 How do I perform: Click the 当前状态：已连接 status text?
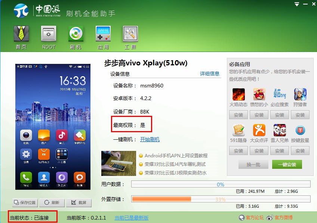[29, 218]
